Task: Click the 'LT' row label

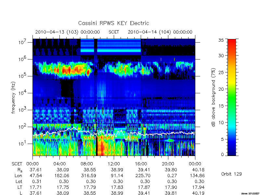Action: point(20,187)
